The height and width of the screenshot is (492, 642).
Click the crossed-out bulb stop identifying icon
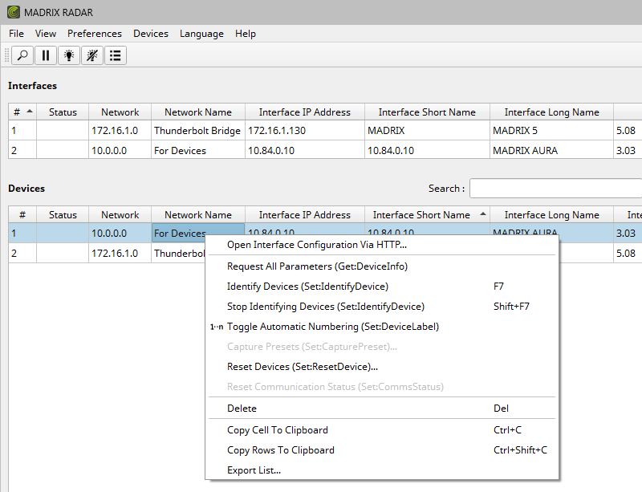(92, 55)
